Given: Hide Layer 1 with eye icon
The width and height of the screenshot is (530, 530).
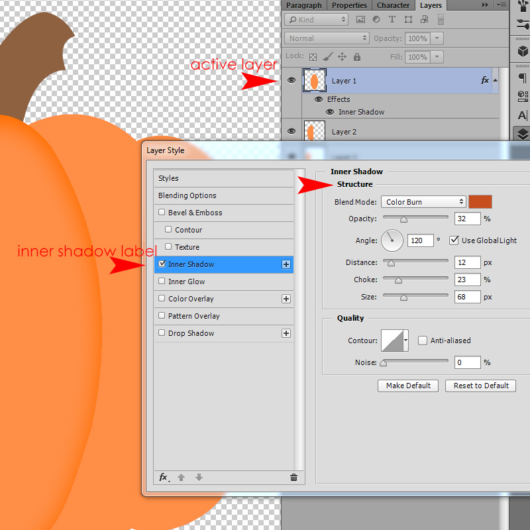Looking at the screenshot, I should click(x=291, y=80).
